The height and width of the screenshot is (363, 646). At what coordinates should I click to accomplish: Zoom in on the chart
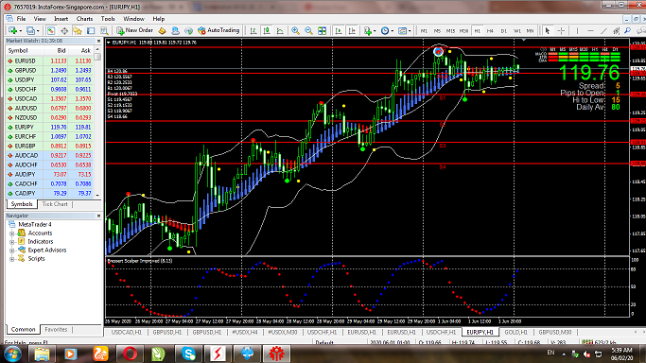click(x=295, y=30)
